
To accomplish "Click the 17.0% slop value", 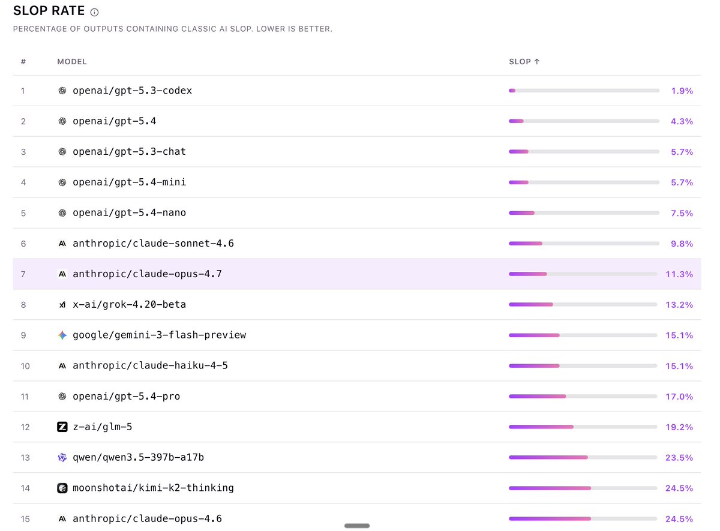I will pos(679,397).
